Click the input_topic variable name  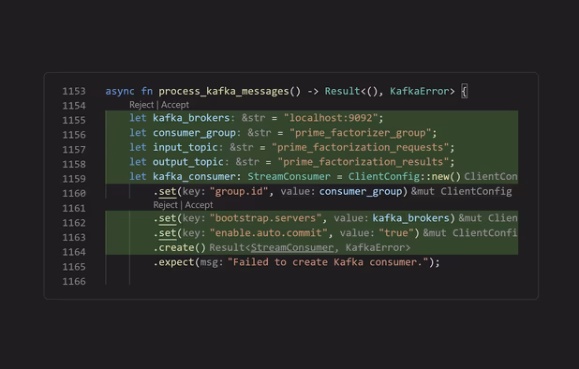click(186, 147)
